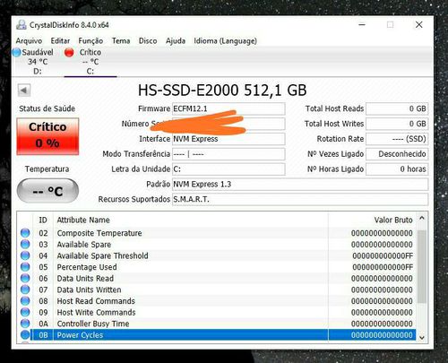Click the previous disk arrow button
The width and height of the screenshot is (448, 363).
pos(24,91)
